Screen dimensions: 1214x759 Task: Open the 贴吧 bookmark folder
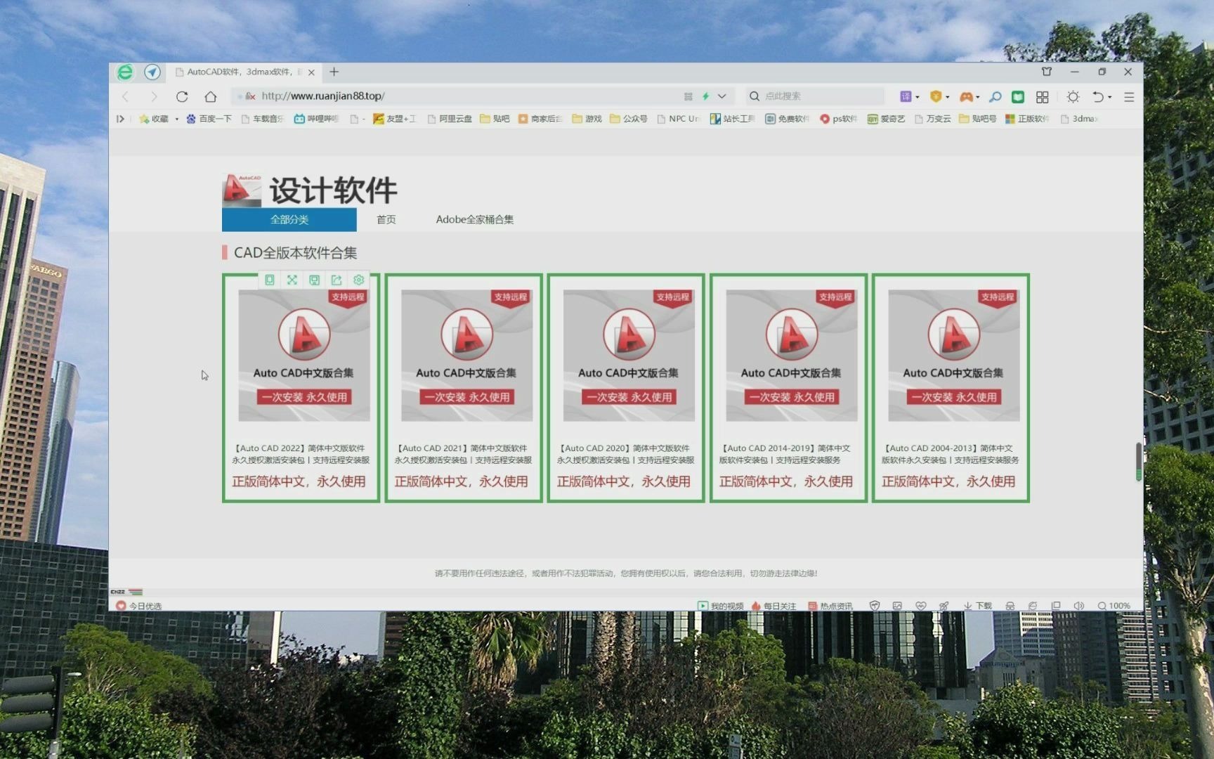(x=495, y=119)
